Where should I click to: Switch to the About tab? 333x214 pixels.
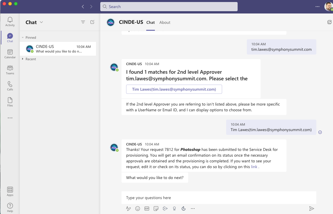165,22
